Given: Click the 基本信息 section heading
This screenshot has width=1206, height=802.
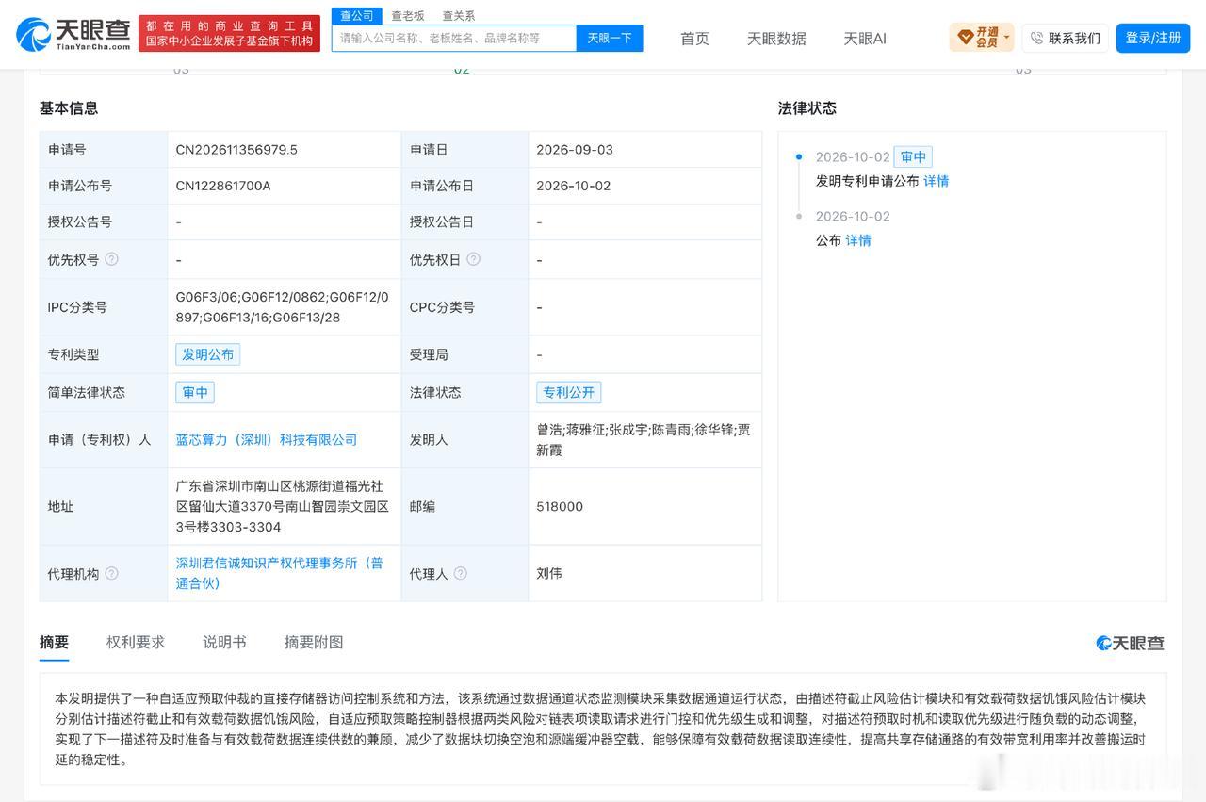Looking at the screenshot, I should tap(69, 108).
